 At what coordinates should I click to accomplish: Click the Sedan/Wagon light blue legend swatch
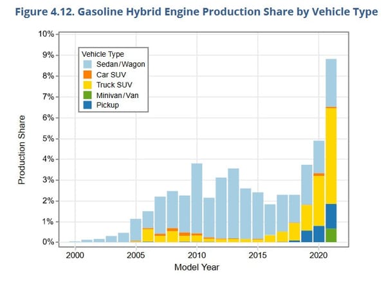pos(87,64)
